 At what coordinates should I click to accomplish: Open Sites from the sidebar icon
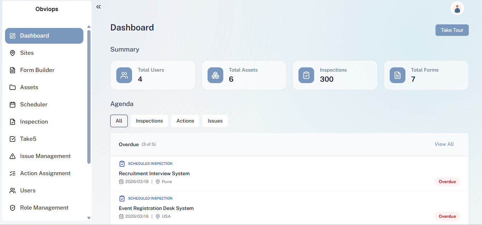click(x=13, y=53)
